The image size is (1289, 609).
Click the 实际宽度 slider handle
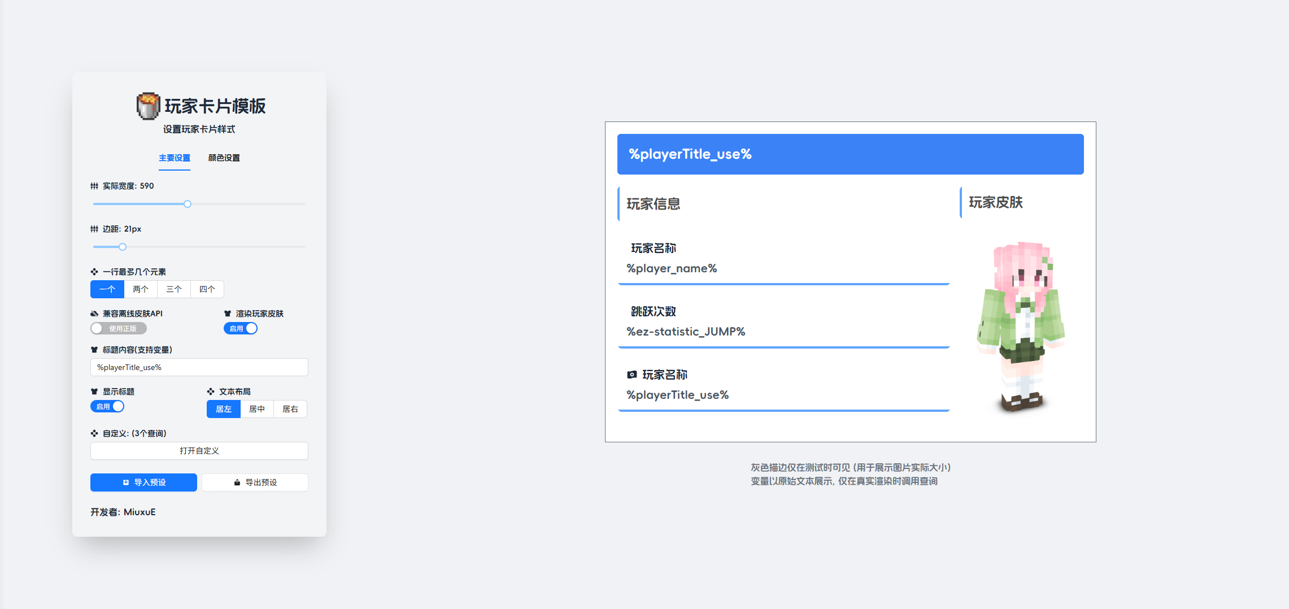click(188, 204)
